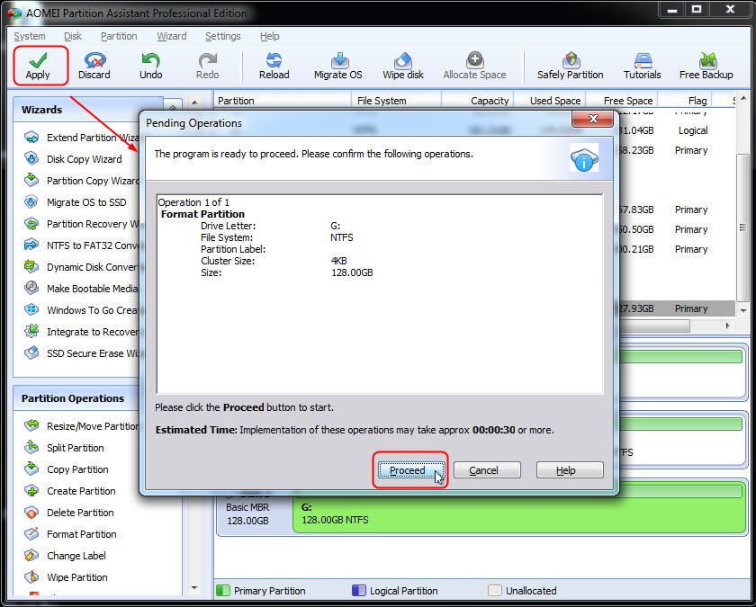Choose Change Label operation
756x607 pixels.
pyautogui.click(x=66, y=556)
